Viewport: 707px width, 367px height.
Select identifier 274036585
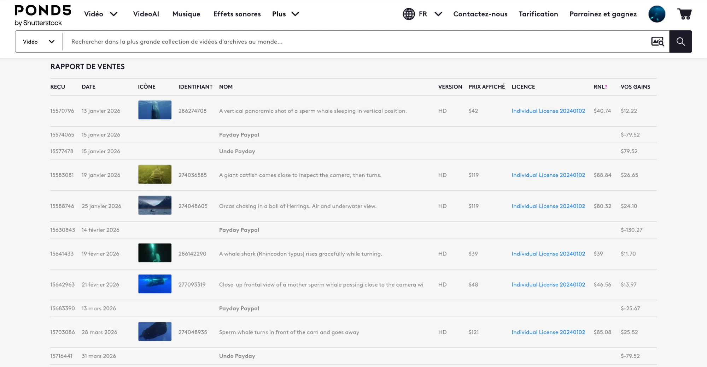point(193,175)
